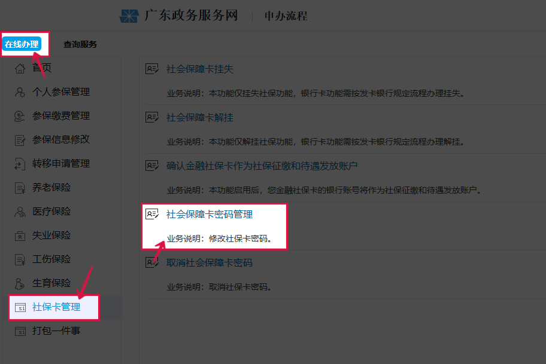This screenshot has width=546, height=364.
Task: Click the 广东政务服务网 logo icon
Action: (129, 16)
